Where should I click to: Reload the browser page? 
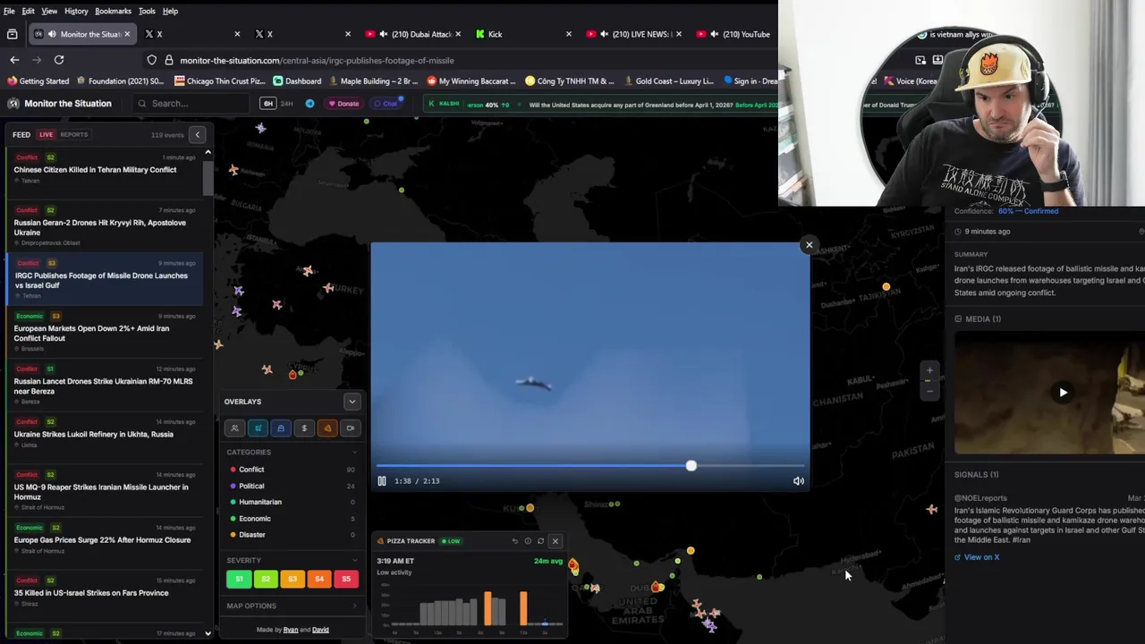59,60
